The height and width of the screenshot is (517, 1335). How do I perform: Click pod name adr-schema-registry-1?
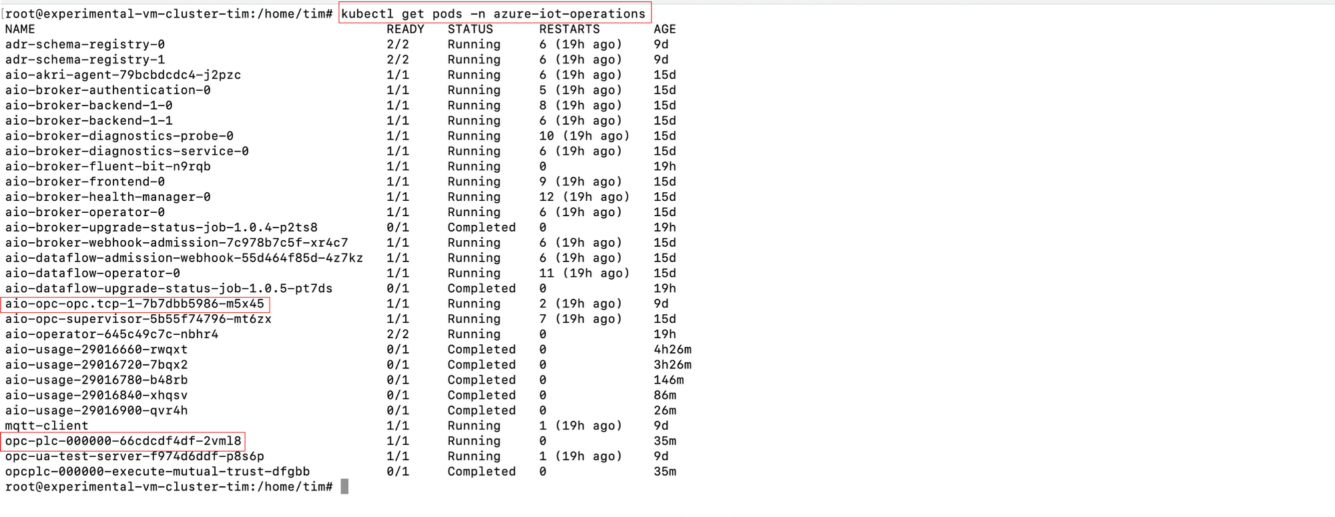[x=85, y=60]
